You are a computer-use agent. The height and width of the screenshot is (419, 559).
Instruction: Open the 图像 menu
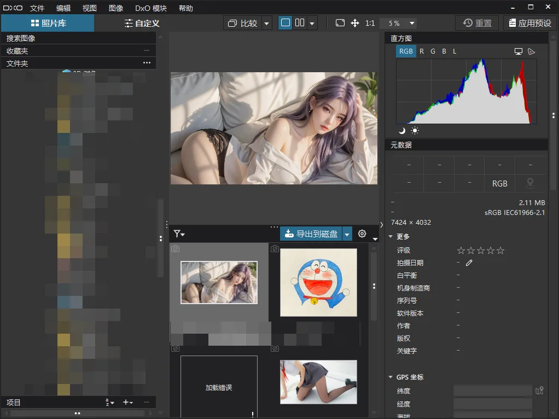click(116, 8)
